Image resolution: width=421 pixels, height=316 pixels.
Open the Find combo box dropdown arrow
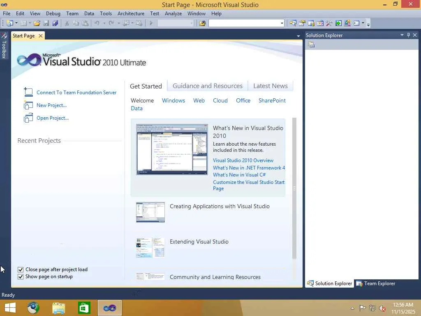(282, 23)
